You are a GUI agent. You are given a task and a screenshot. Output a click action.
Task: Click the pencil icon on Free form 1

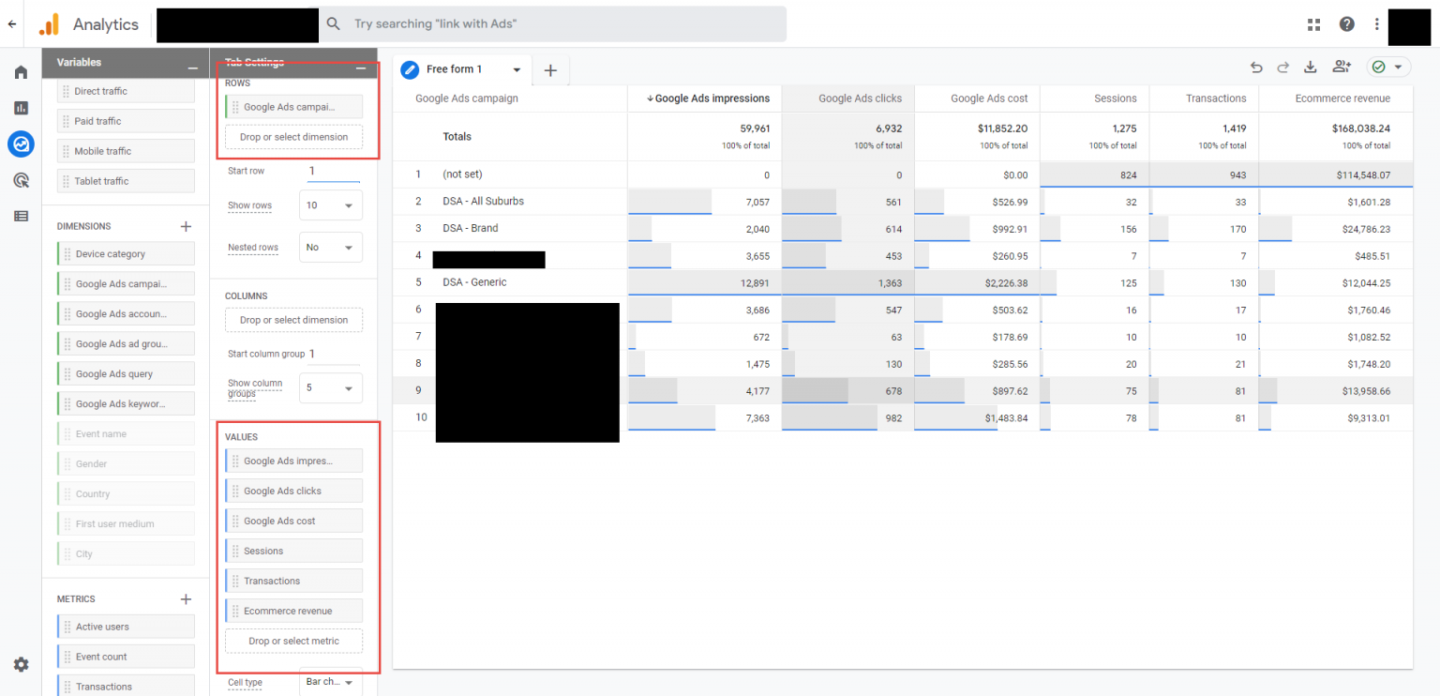pos(410,69)
